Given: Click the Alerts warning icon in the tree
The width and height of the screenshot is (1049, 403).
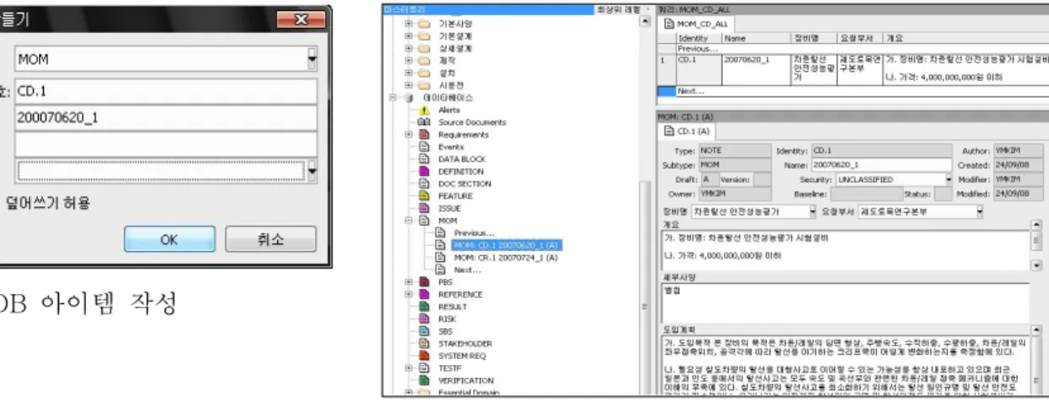Looking at the screenshot, I should click(x=425, y=111).
